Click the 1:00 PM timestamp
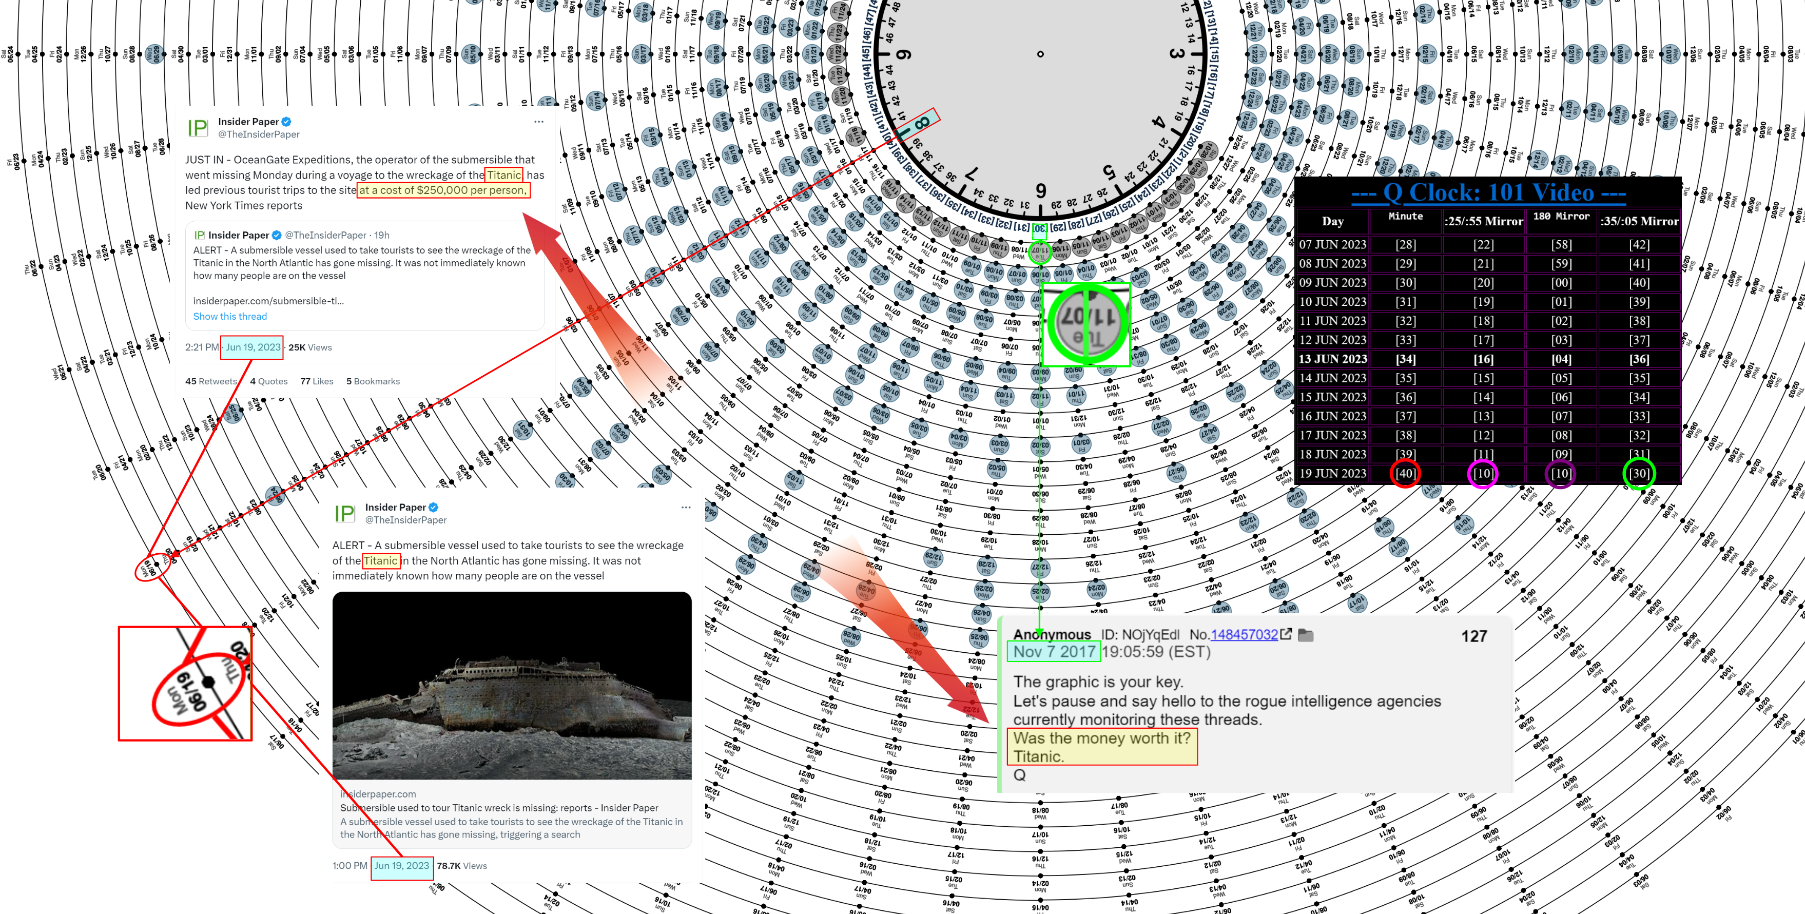Viewport: 1805px width, 914px height. [350, 866]
